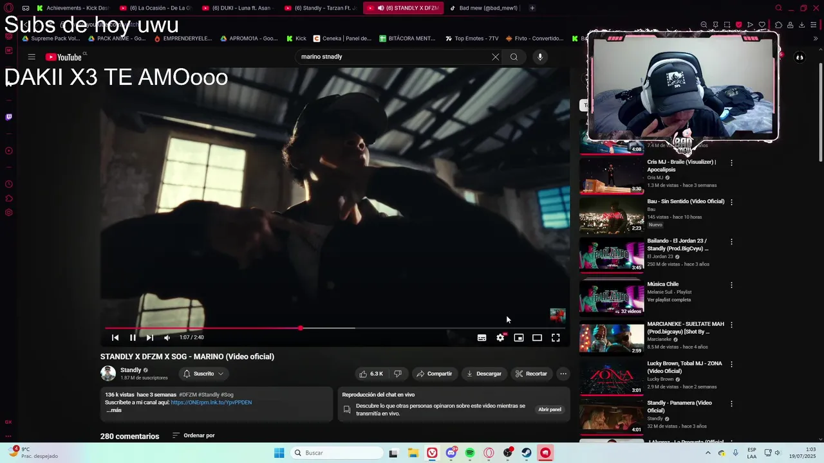Open options for Bailando - El Jordan 23
The width and height of the screenshot is (824, 463).
point(731,242)
